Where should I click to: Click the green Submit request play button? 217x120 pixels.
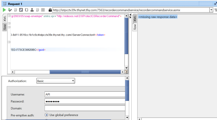tap(4, 10)
